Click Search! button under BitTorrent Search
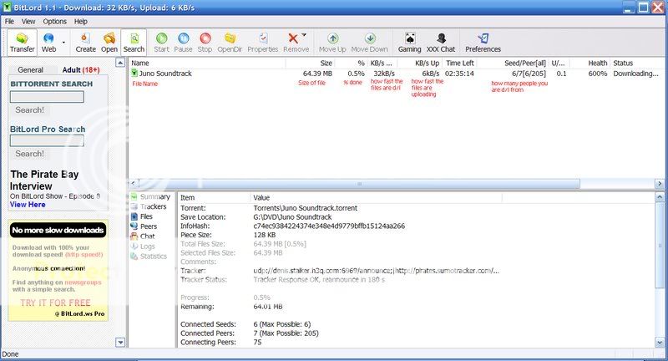Screen dimensions: 668x361 pyautogui.click(x=29, y=110)
